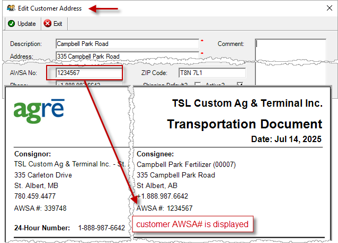338x243 pixels.
Task: Click the TSL Custom Ag & Terminal Inc. title
Action: click(x=247, y=104)
